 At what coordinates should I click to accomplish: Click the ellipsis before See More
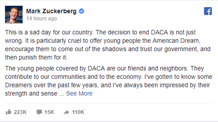[x=62, y=94]
